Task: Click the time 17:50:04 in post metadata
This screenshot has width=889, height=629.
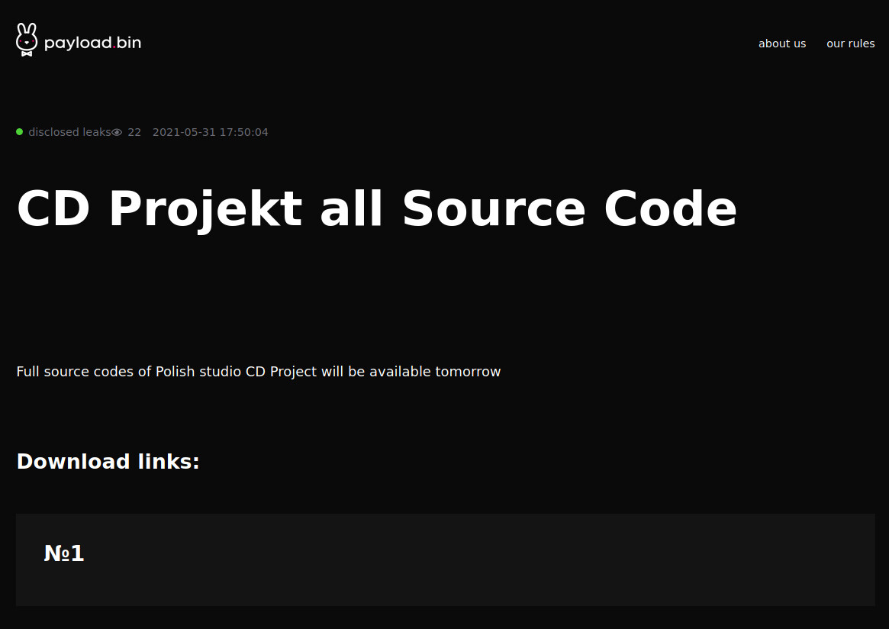Action: click(243, 132)
